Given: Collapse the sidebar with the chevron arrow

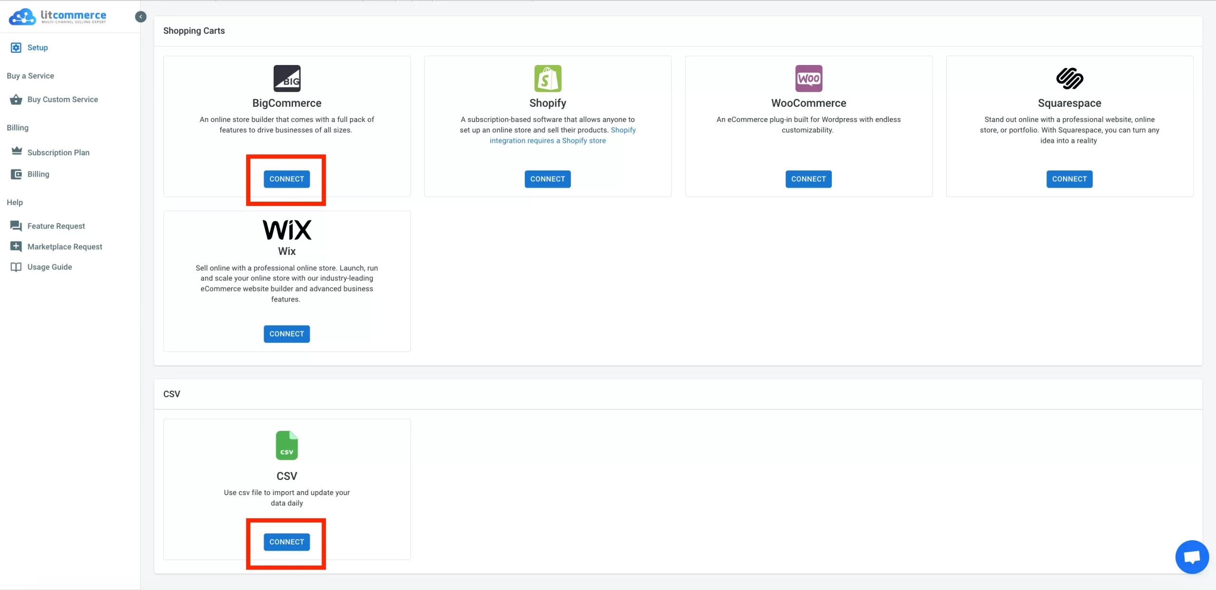Looking at the screenshot, I should point(141,16).
